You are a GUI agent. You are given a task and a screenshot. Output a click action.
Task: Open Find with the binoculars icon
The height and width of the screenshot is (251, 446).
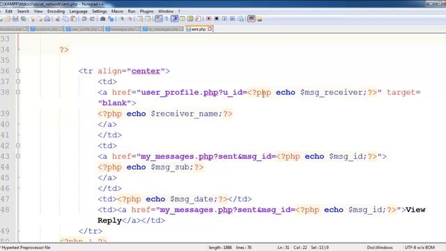pyautogui.click(x=102, y=19)
